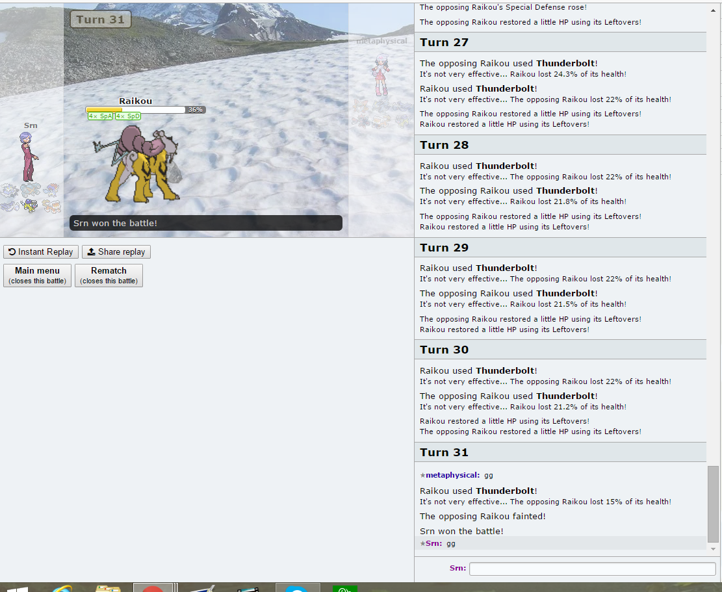Viewport: 722px width, 592px height.
Task: Select the 'Raikou lost 21.5%' log line
Action: click(x=523, y=304)
